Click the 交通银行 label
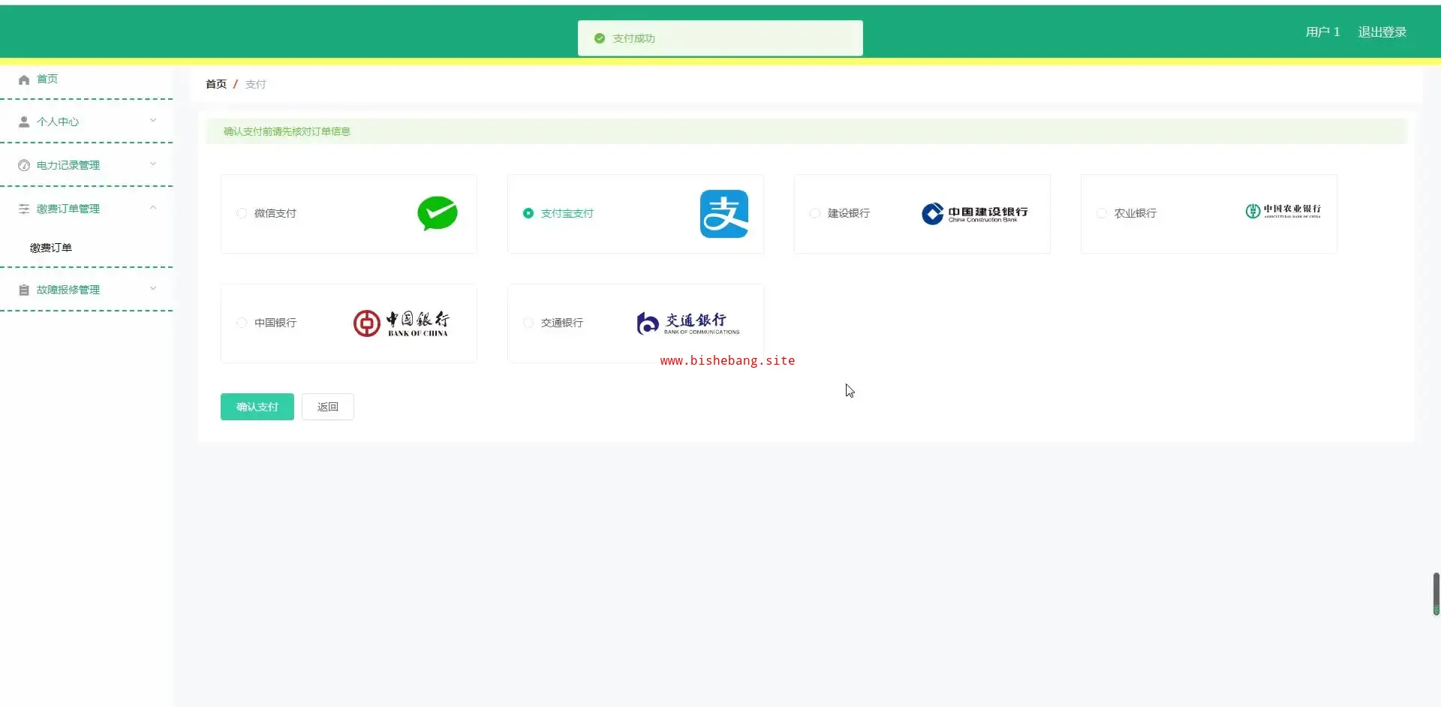Viewport: 1441px width, 707px height. [562, 323]
